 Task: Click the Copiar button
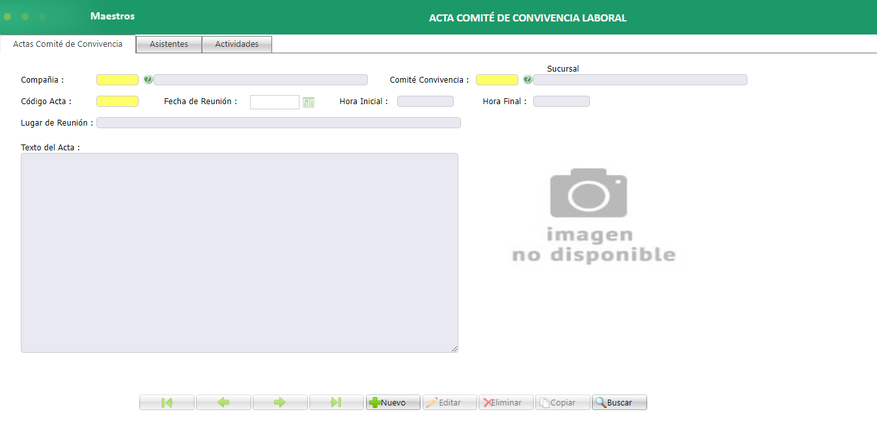[562, 402]
